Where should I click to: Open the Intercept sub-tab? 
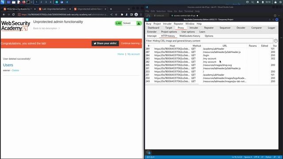(x=152, y=36)
